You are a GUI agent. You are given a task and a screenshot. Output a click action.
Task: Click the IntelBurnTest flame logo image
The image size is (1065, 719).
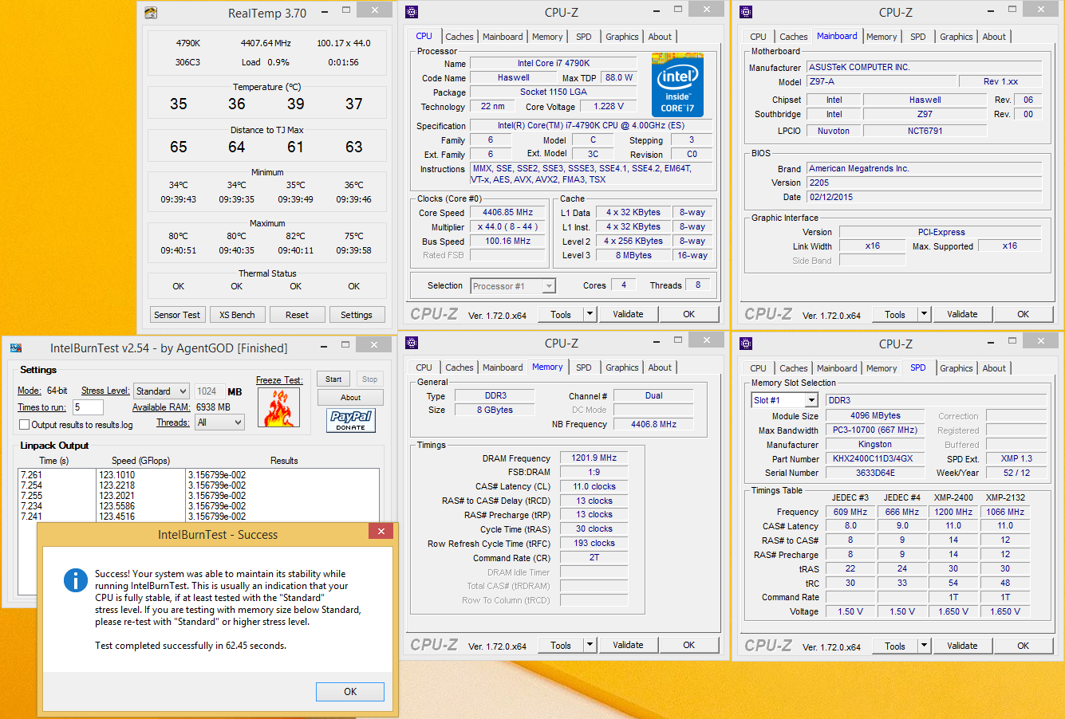pos(279,408)
